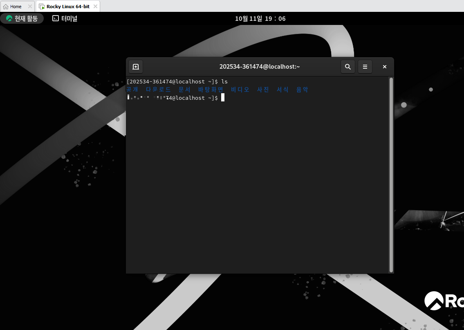This screenshot has width=464, height=330.
Task: Click the terminal title 202534-361474@localhost:~
Action: tap(260, 67)
